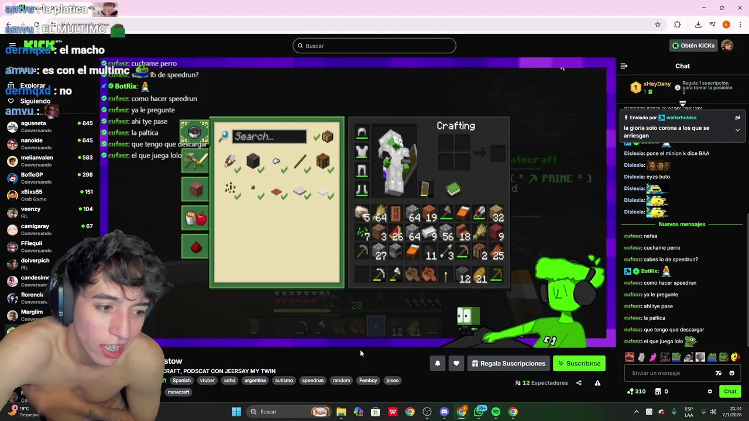This screenshot has width=749, height=421.
Task: Click the share stream icon
Action: [x=579, y=383]
